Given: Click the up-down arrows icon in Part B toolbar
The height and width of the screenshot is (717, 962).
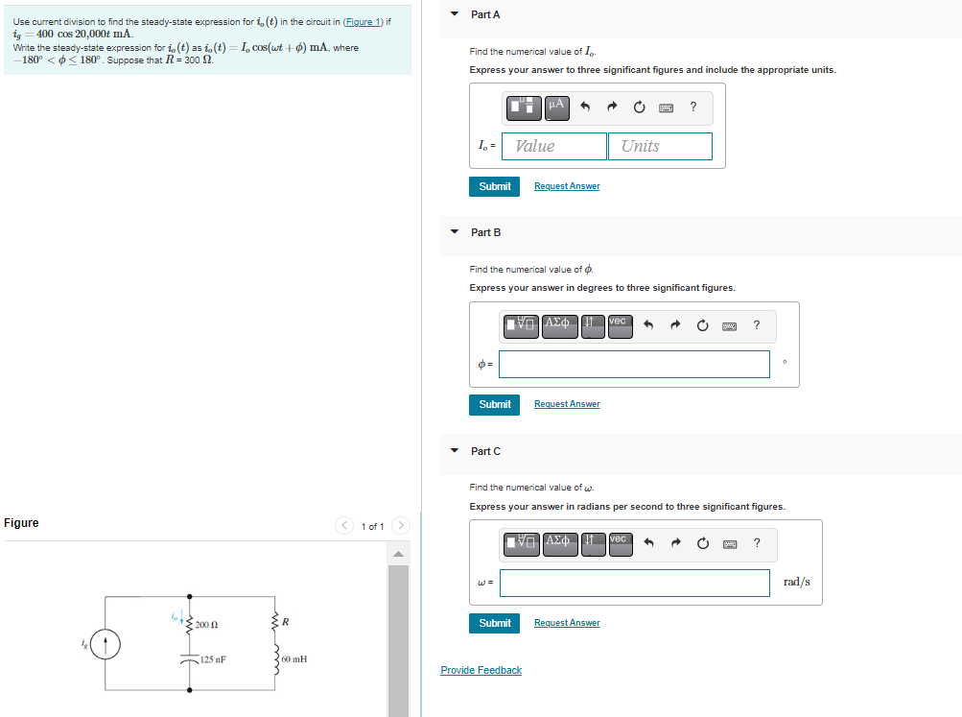Looking at the screenshot, I should (x=592, y=326).
